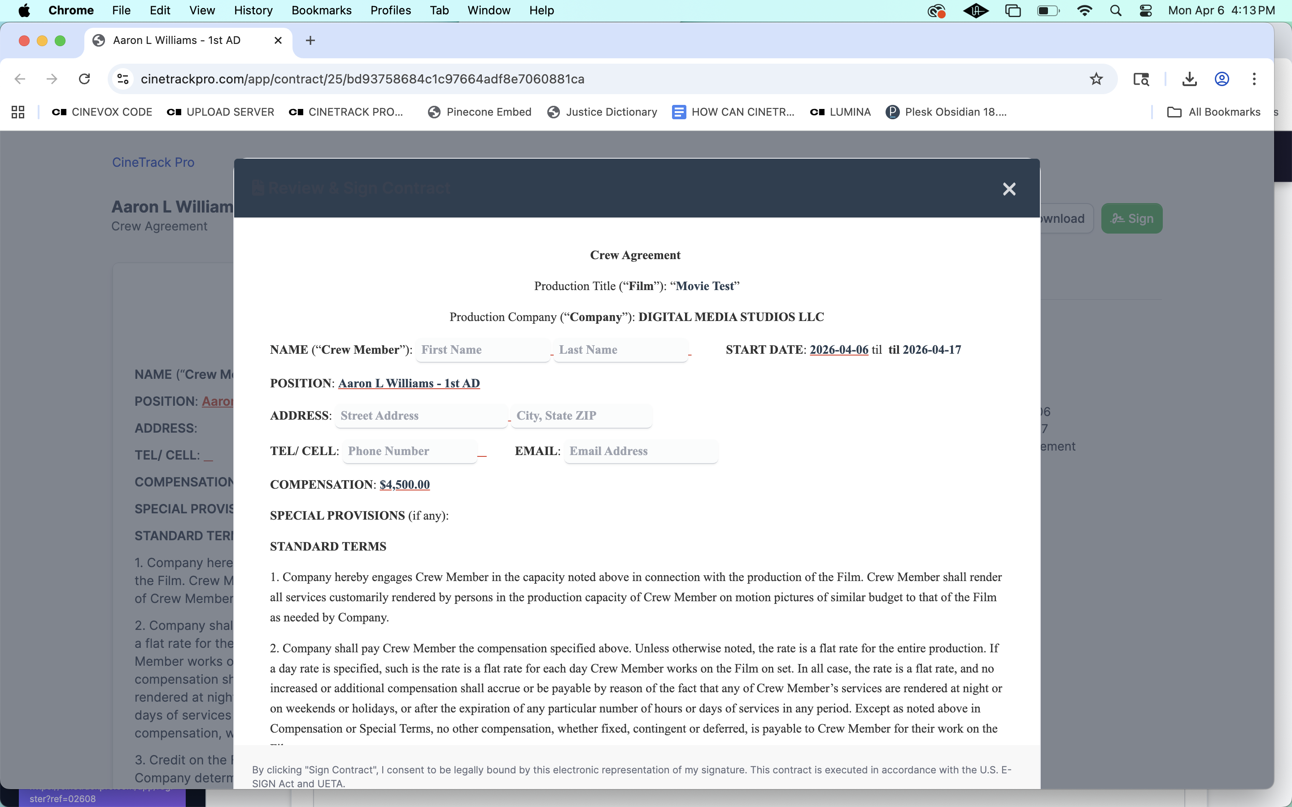The width and height of the screenshot is (1292, 807).
Task: Open Spotlight search in the menu bar
Action: tap(1115, 10)
